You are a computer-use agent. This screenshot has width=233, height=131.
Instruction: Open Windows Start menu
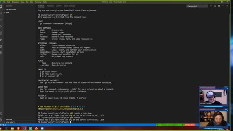pos(1,128)
